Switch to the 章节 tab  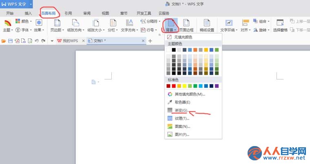coord(124,13)
